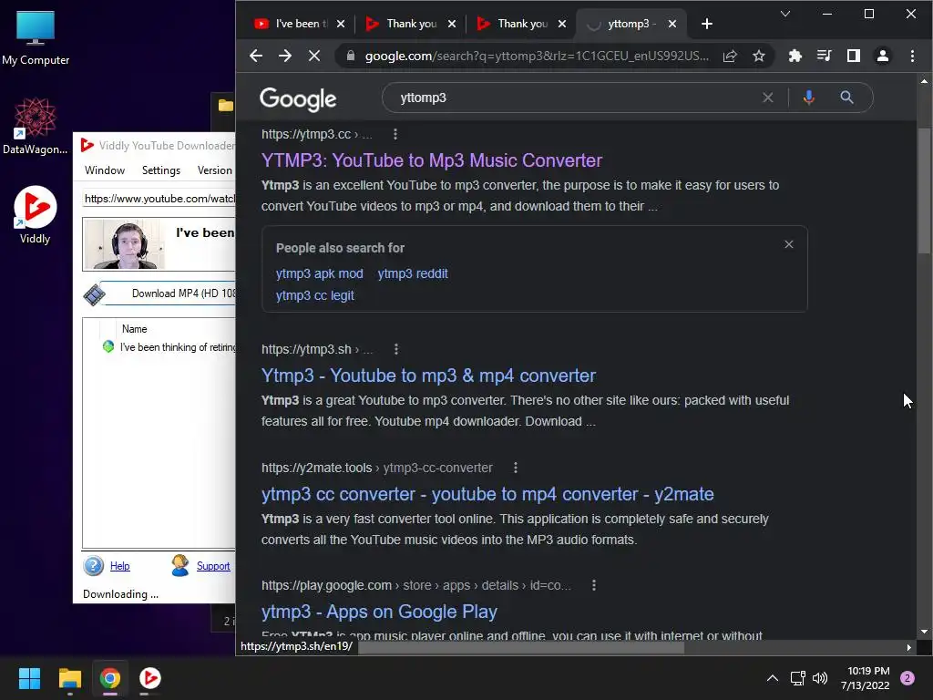Go forward in Chrome browser
Viewport: 933px width, 700px height.
pos(285,56)
